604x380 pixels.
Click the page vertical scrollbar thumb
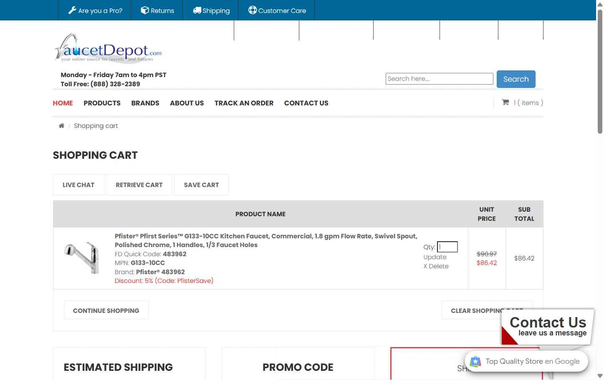pos(600,71)
